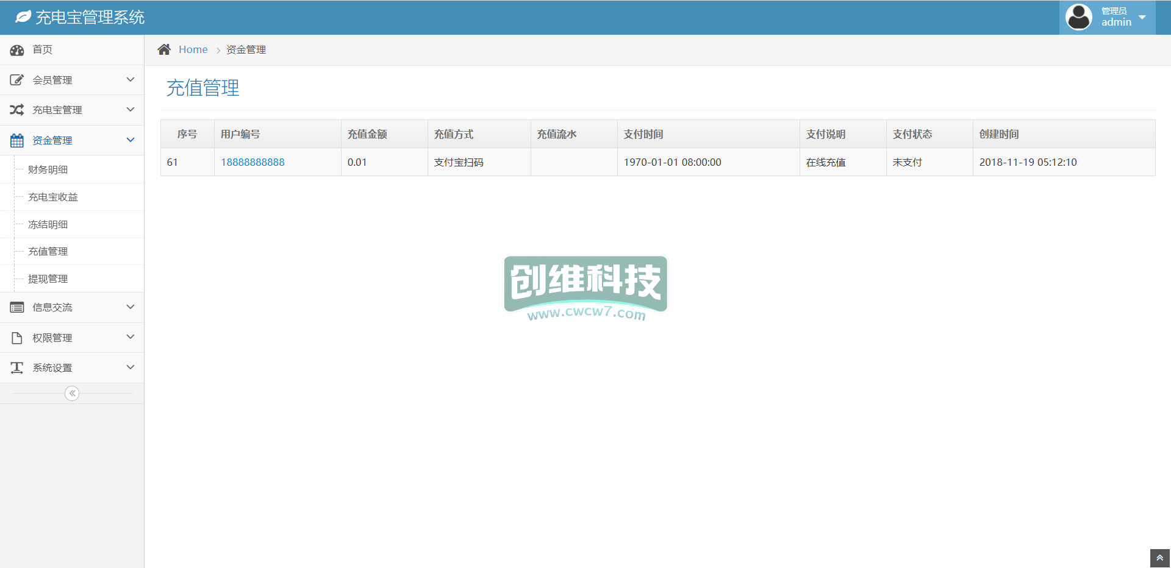Open user number 18888888888 link

(252, 162)
